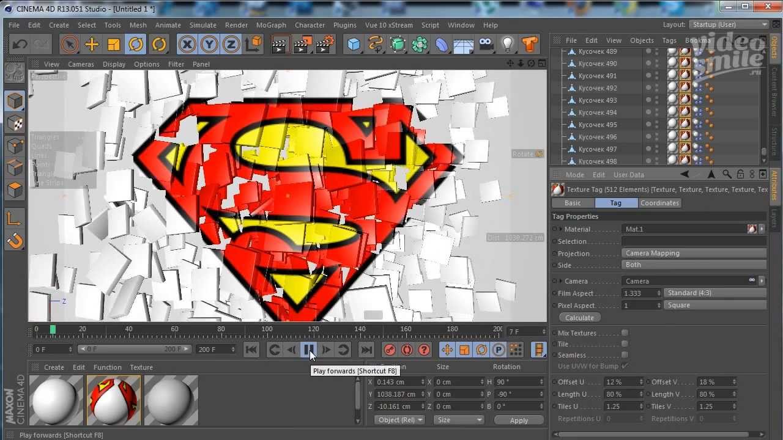The height and width of the screenshot is (440, 783).
Task: Click Record Active Objects key icon
Action: [x=390, y=350]
